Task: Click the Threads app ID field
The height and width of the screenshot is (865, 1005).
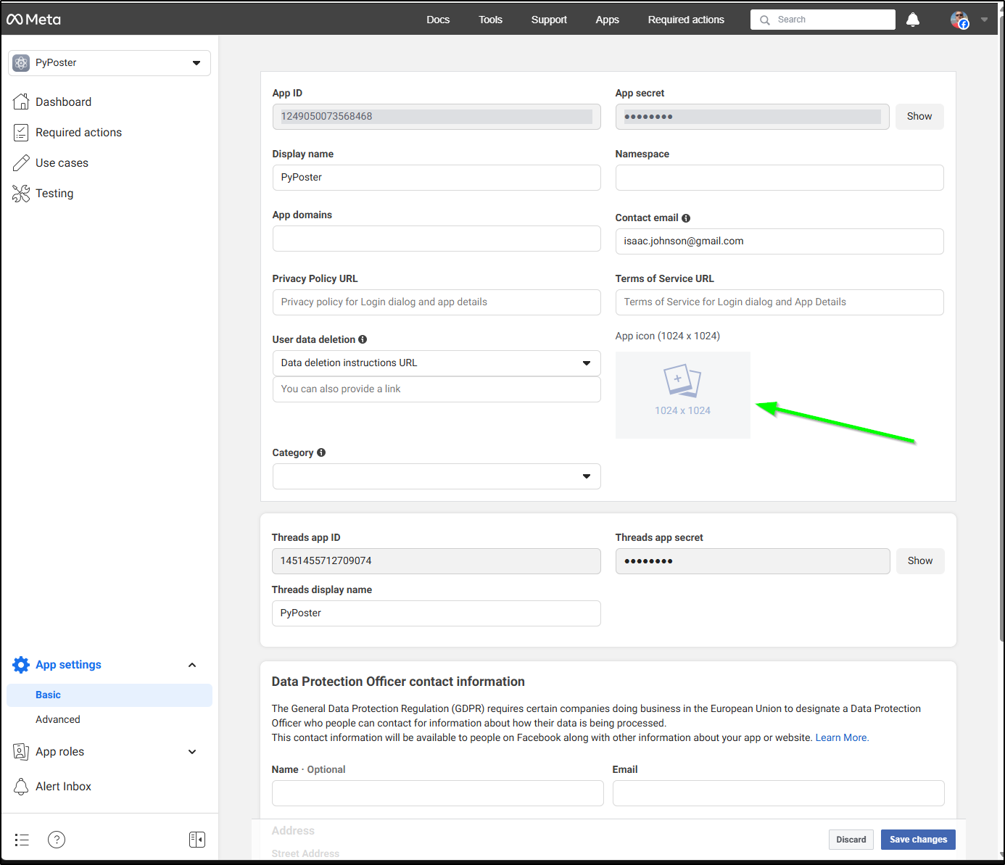Action: [437, 561]
